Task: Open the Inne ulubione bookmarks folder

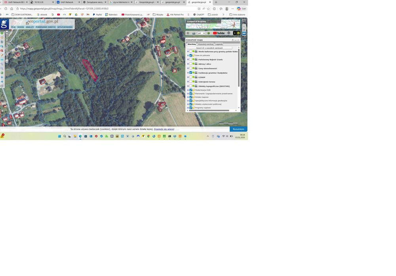Action: (x=237, y=15)
